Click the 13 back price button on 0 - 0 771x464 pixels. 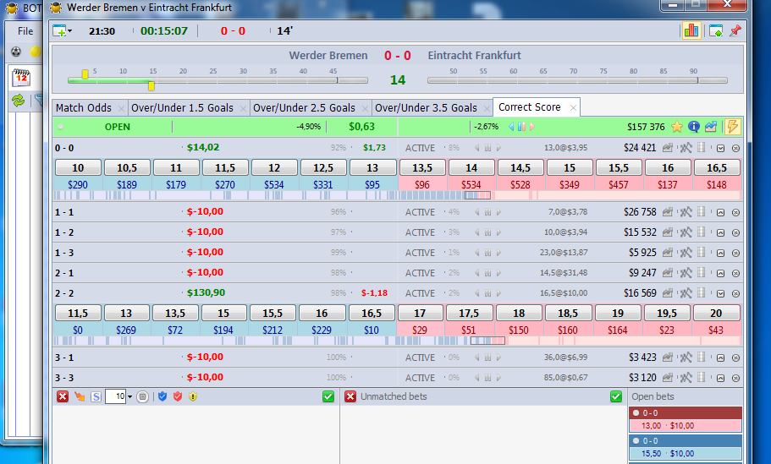pos(372,168)
